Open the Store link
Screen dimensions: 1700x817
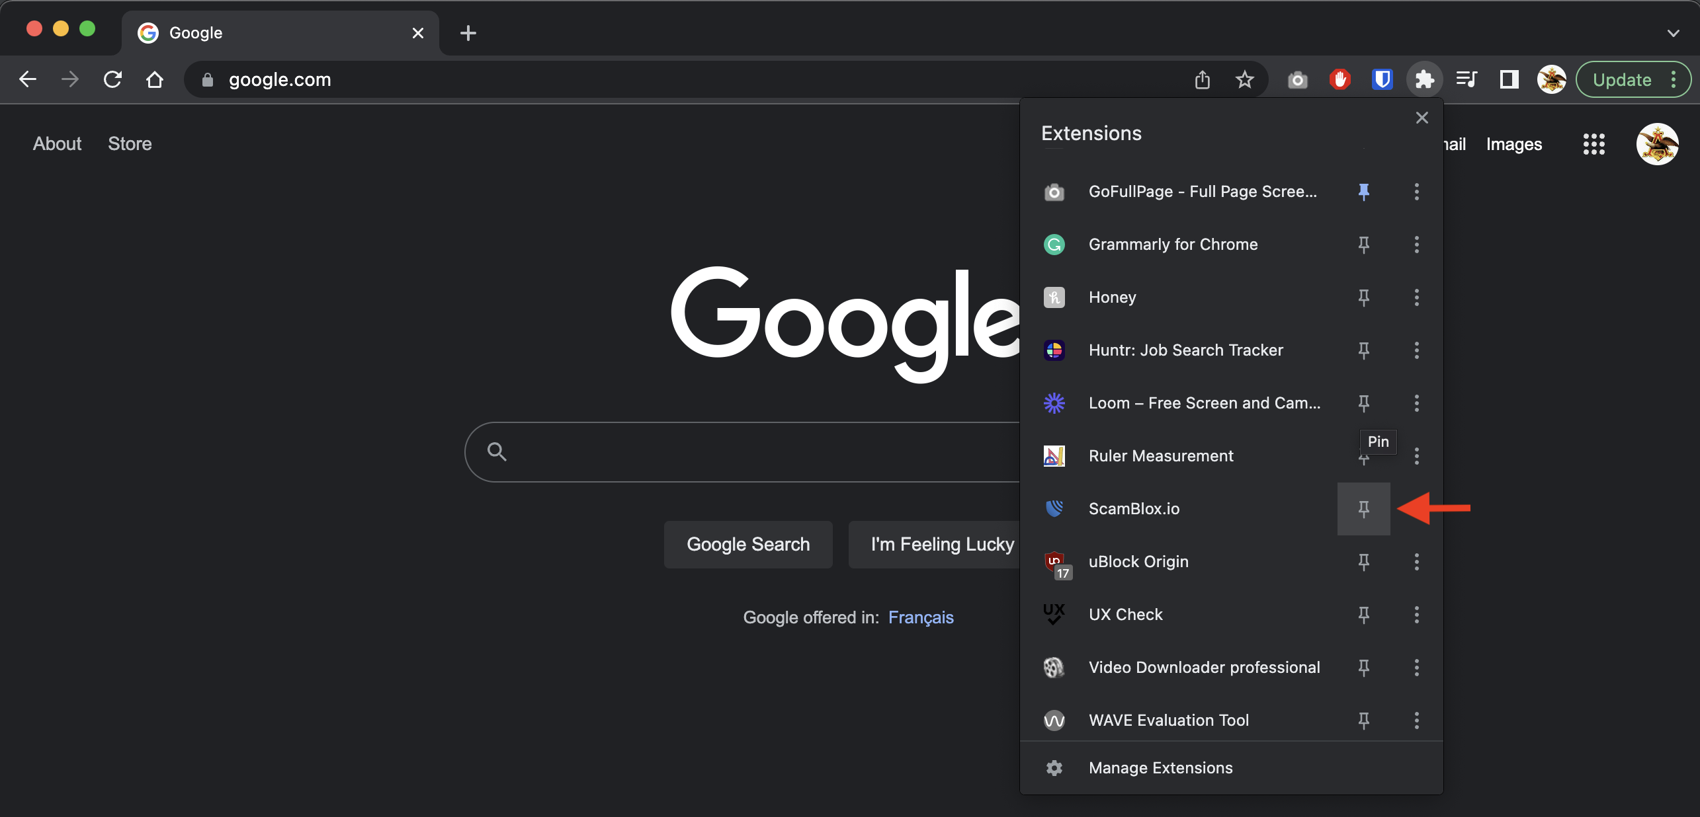tap(130, 144)
